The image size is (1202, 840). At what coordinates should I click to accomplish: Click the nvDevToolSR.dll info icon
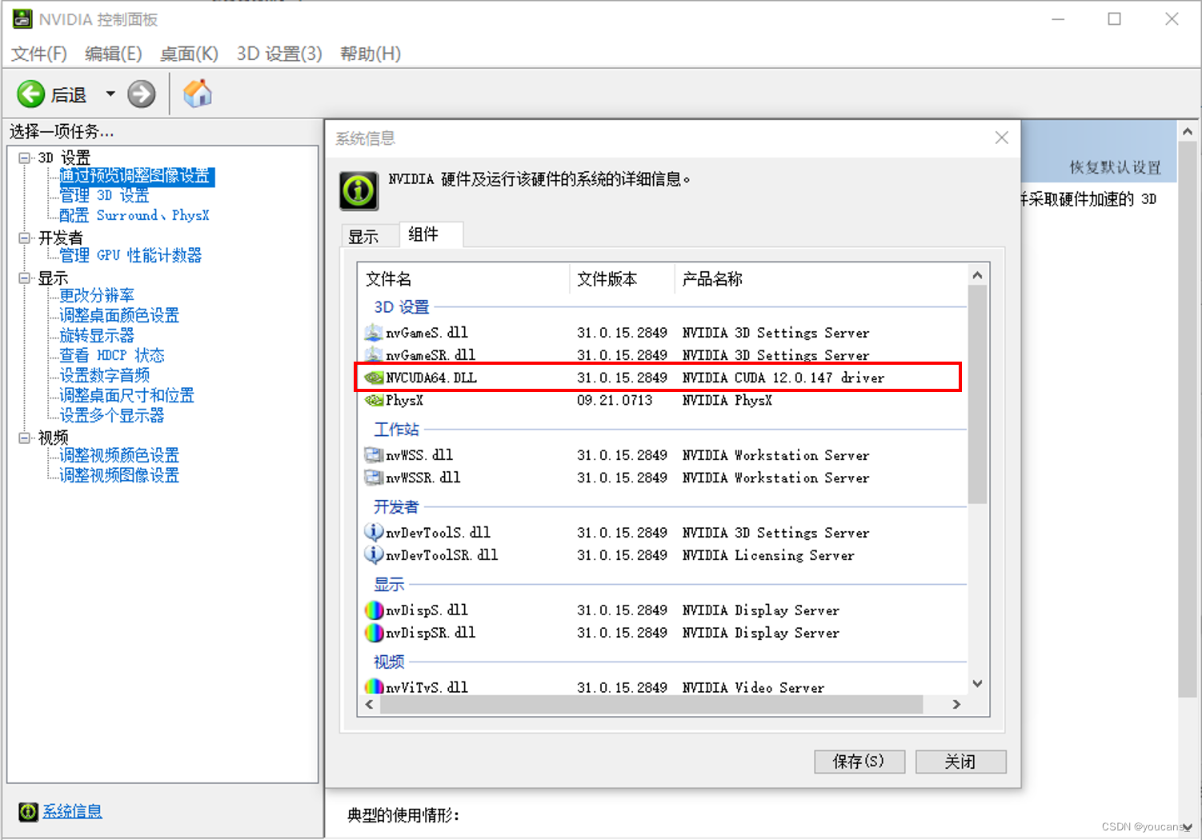[x=374, y=554]
